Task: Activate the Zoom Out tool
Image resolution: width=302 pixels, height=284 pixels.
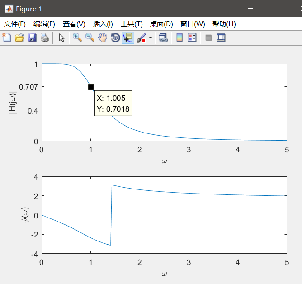Action: (x=90, y=38)
